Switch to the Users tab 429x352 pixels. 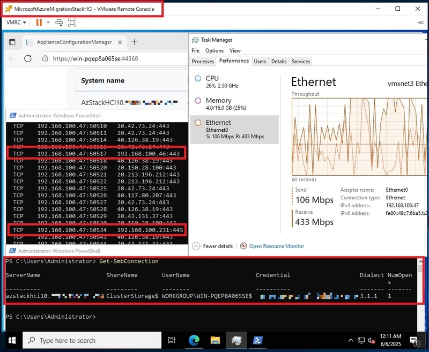[260, 62]
